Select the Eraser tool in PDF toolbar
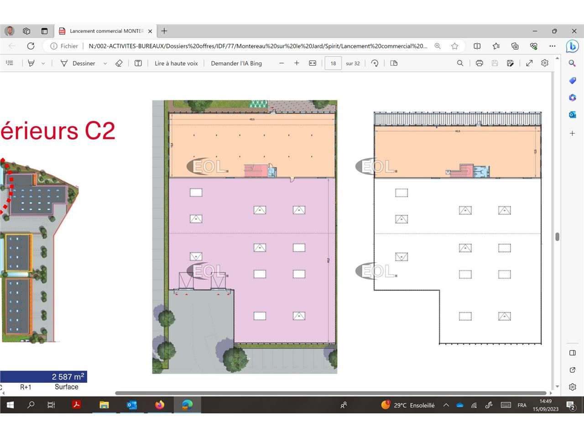Image resolution: width=584 pixels, height=438 pixels. pyautogui.click(x=119, y=63)
